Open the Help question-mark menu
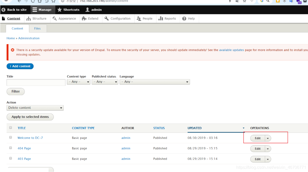The width and height of the screenshot is (308, 172). [189, 19]
